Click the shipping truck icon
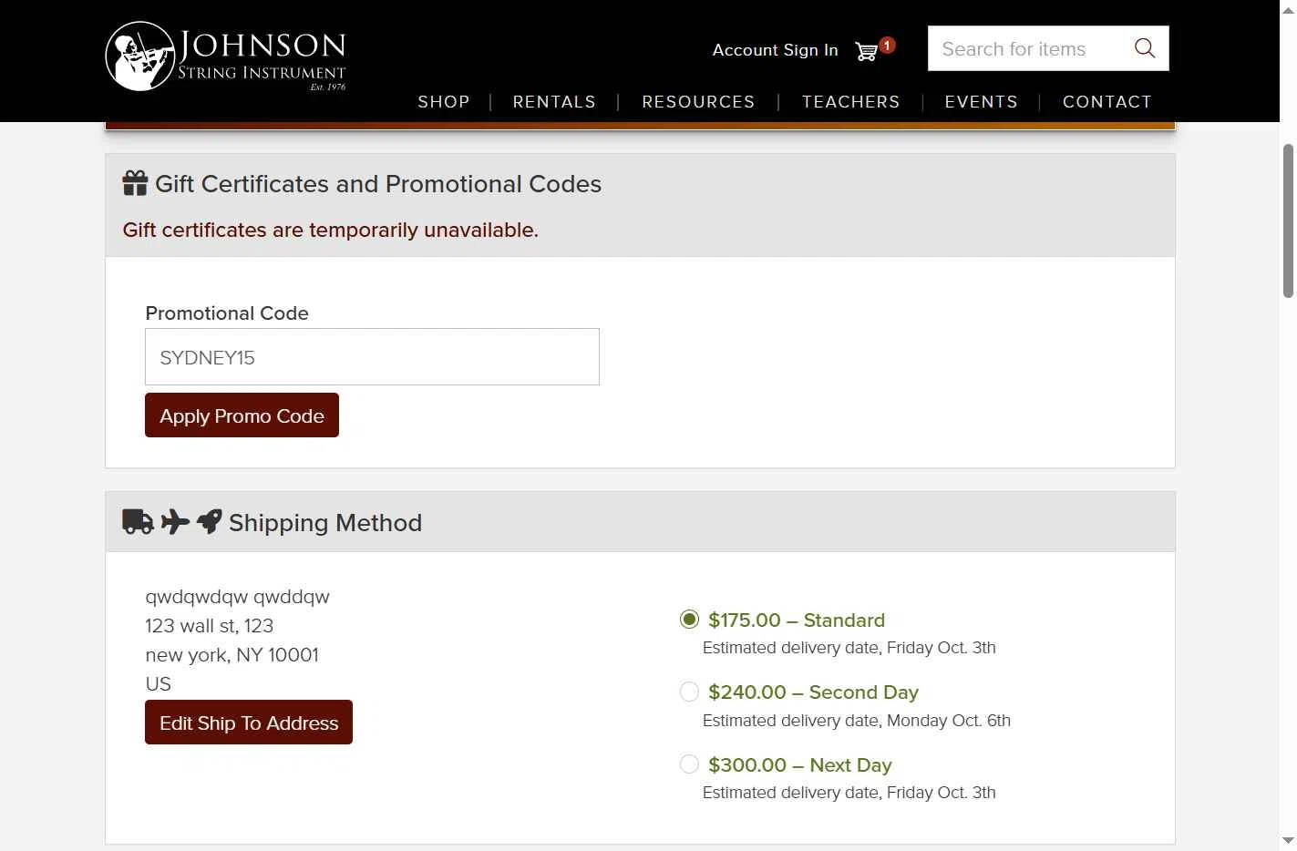 138,521
